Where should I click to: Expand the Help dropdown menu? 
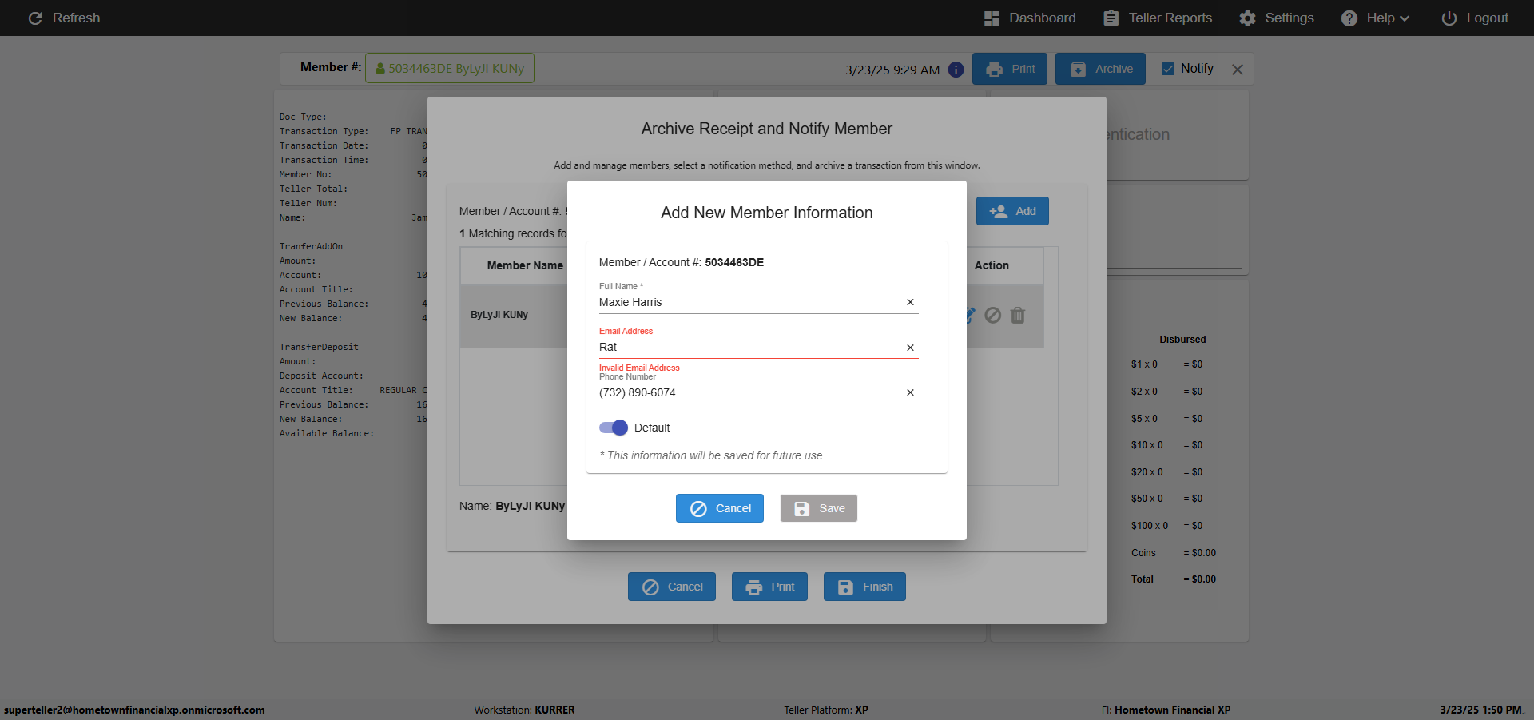pyautogui.click(x=1375, y=18)
